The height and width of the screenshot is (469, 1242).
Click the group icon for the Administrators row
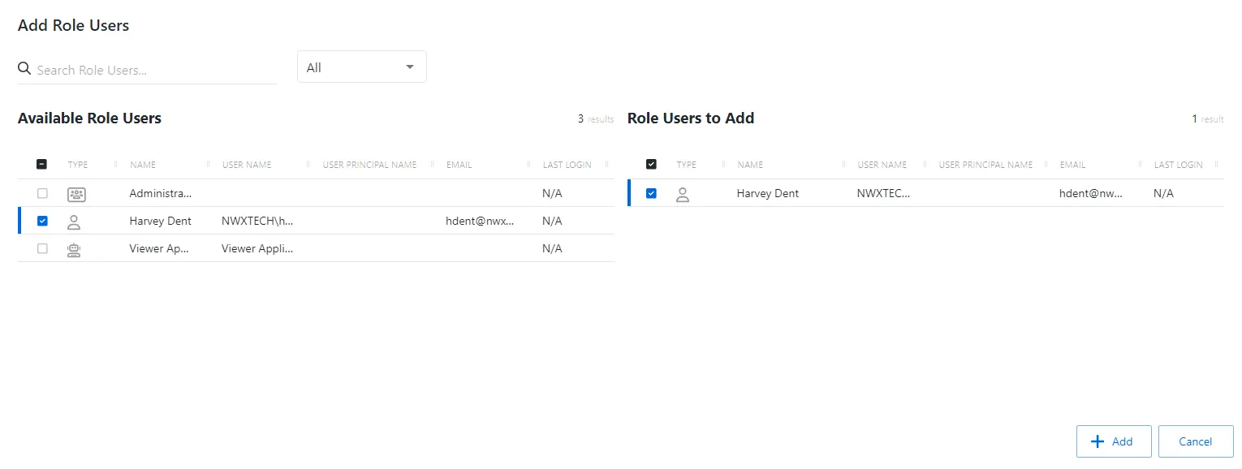point(76,195)
